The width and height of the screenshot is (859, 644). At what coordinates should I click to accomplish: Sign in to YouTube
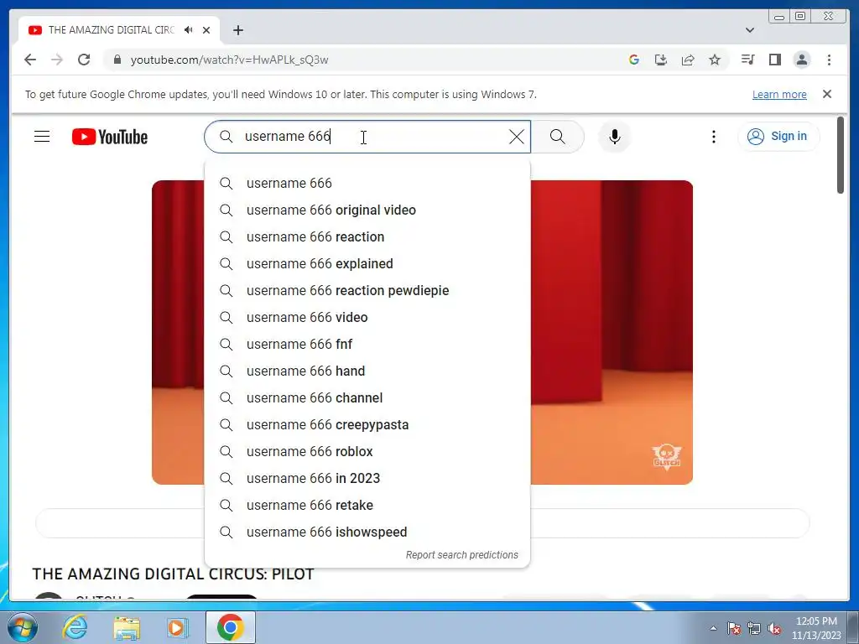coord(778,137)
